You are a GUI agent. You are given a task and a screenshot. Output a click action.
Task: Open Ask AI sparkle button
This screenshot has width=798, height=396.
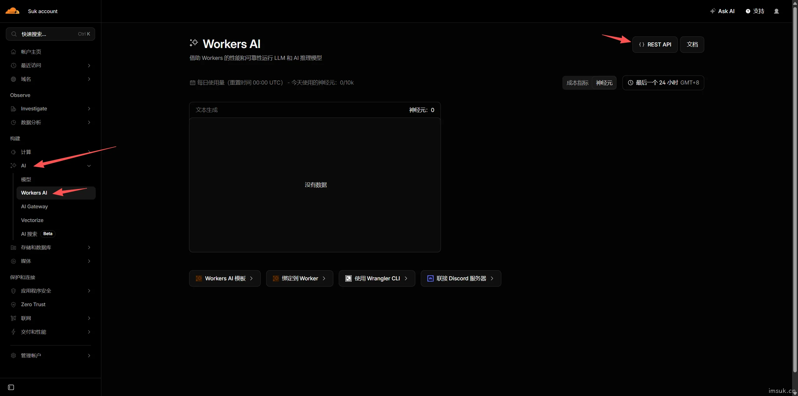(722, 11)
